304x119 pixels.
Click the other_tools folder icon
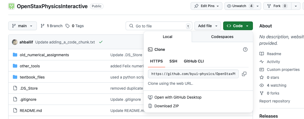(x=15, y=66)
